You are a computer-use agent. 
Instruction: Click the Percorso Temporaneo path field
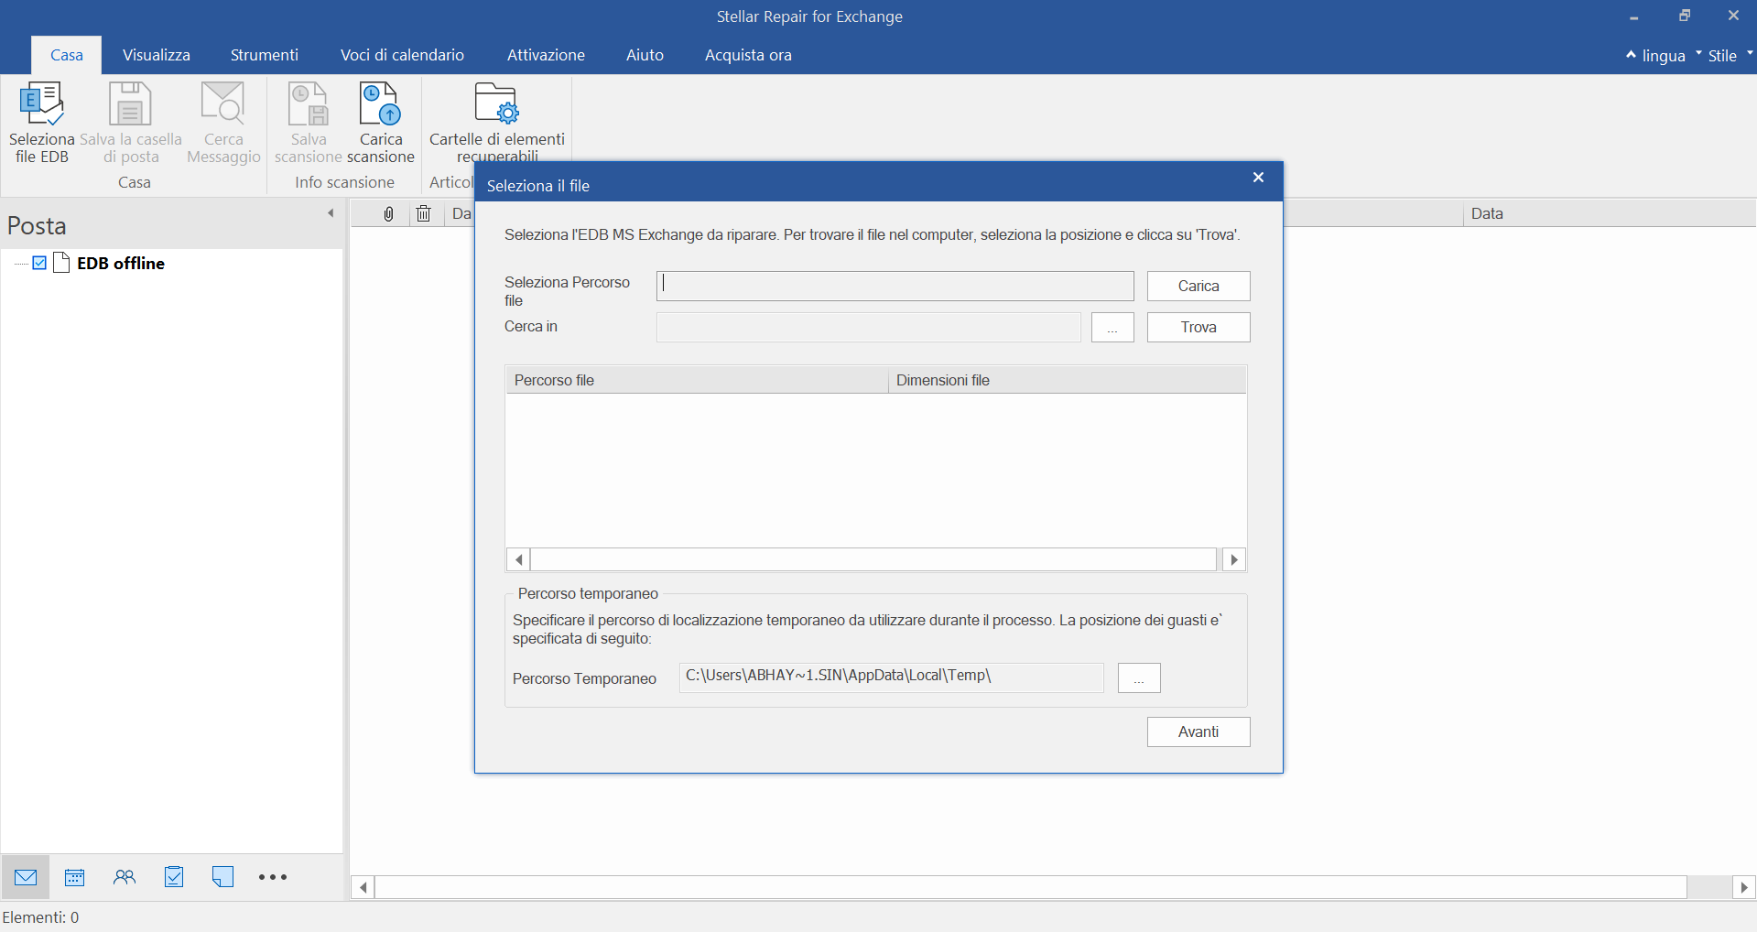tap(891, 677)
